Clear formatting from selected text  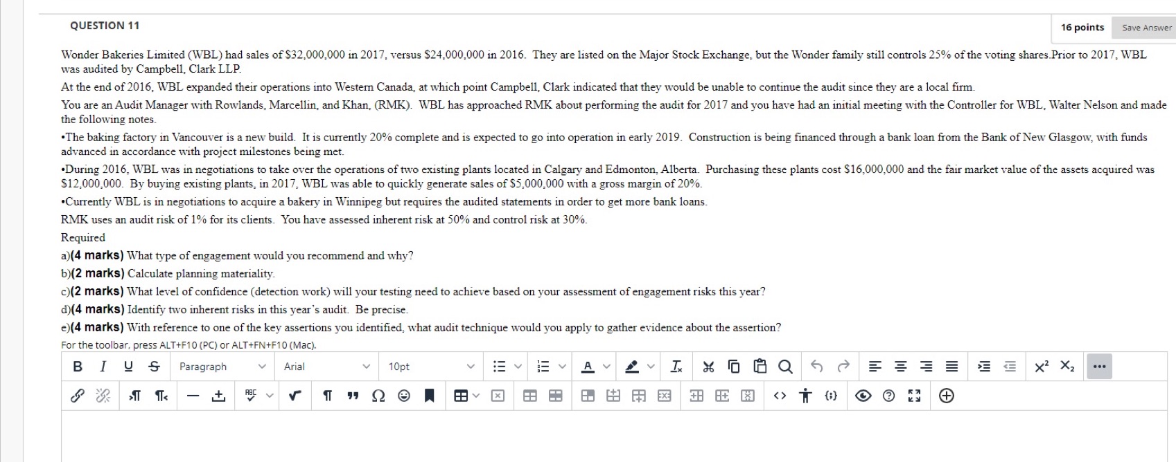pyautogui.click(x=676, y=367)
